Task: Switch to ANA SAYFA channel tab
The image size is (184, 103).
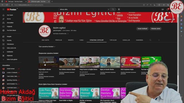Action: coord(45,40)
